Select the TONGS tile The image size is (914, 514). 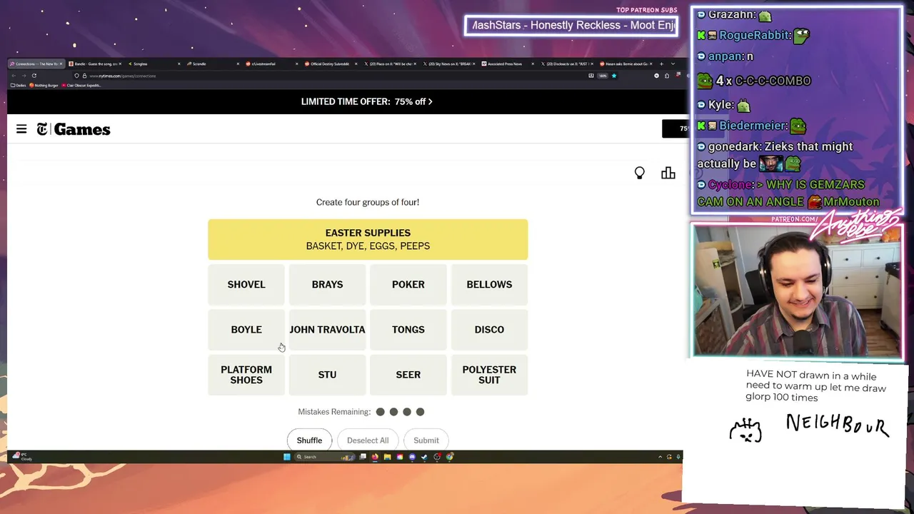[x=408, y=329]
